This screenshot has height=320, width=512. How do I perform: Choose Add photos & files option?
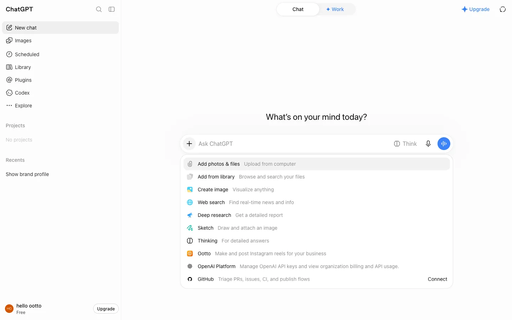coord(316,164)
